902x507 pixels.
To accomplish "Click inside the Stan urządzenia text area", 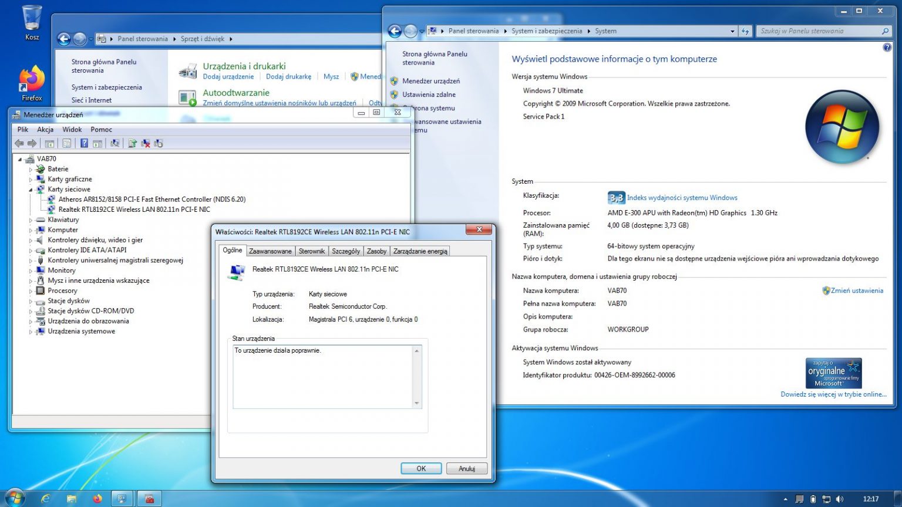I will [x=323, y=376].
